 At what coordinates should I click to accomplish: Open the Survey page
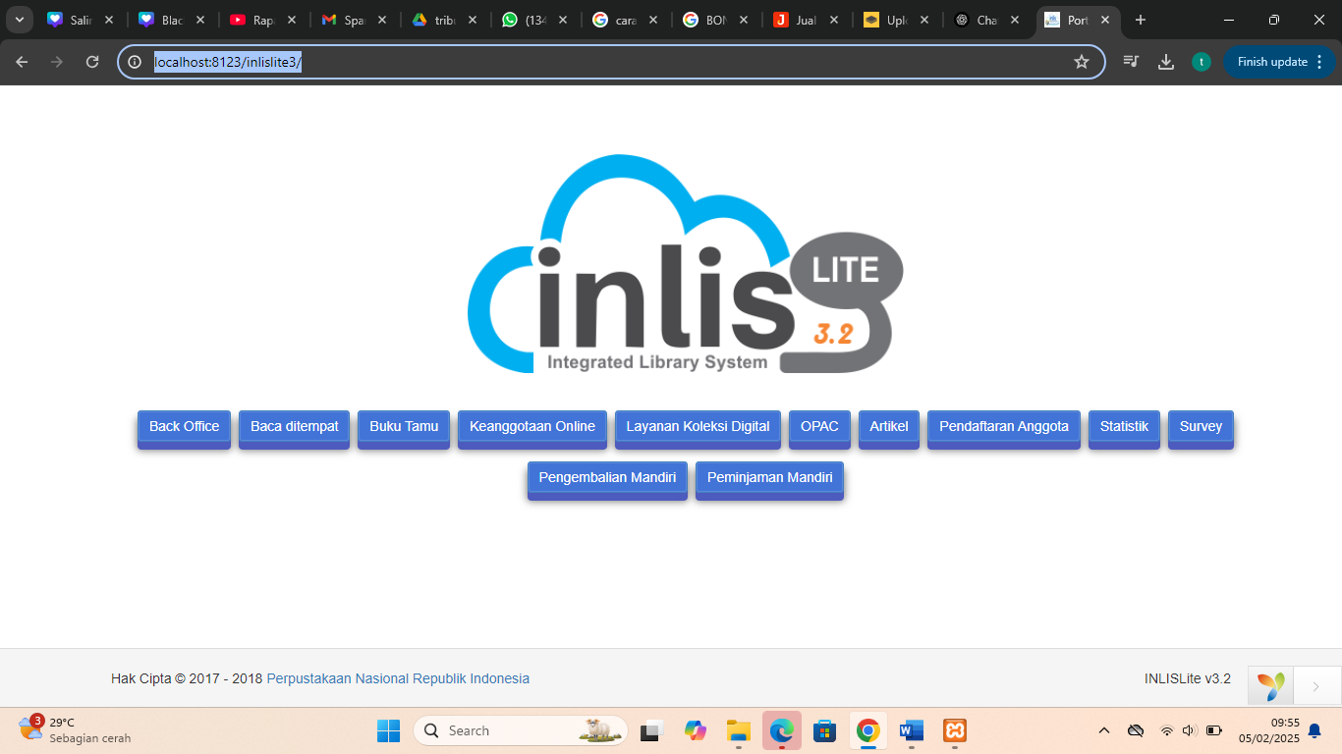point(1201,429)
